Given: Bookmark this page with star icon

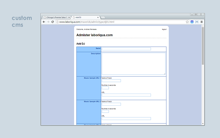Looking at the screenshot, I should 187,22.
